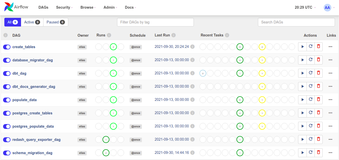Pause populate_data with its toggle
The width and height of the screenshot is (339, 160).
7,100
